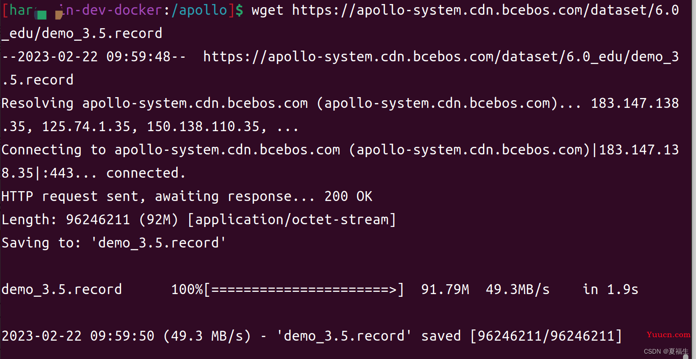696x359 pixels.
Task: Click the timestamp 2023-02-22 09:59:48
Action: tap(94, 57)
